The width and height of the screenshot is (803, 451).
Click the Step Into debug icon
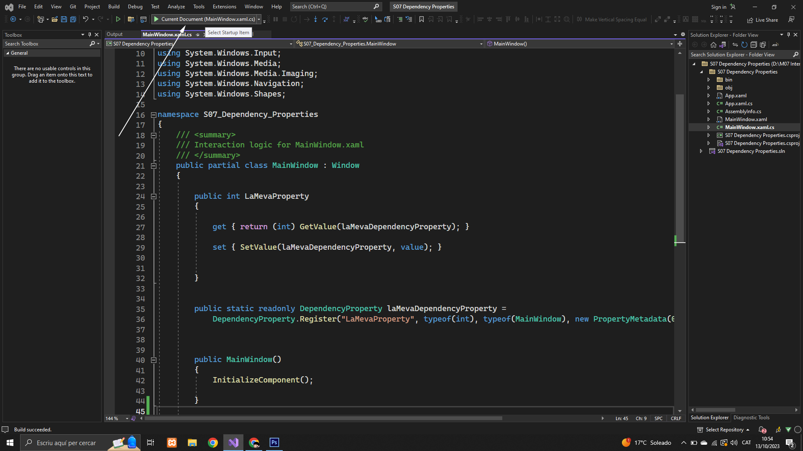[315, 19]
